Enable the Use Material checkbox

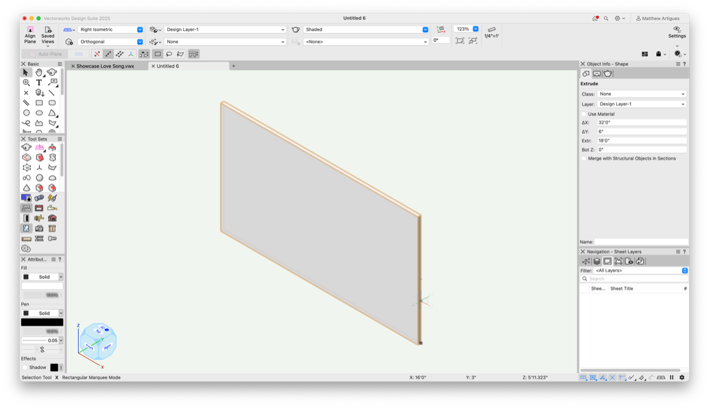tap(584, 114)
